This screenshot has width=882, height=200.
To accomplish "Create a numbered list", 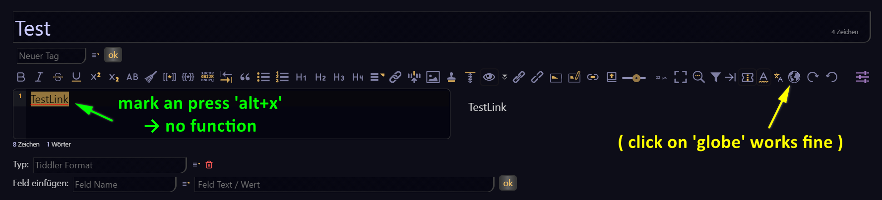I will 282,77.
